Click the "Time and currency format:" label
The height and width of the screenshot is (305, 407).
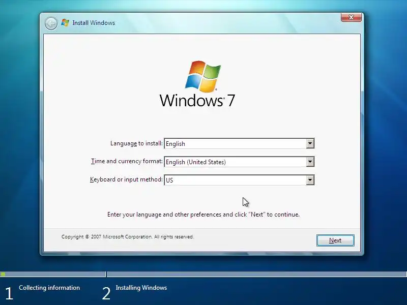tap(127, 161)
